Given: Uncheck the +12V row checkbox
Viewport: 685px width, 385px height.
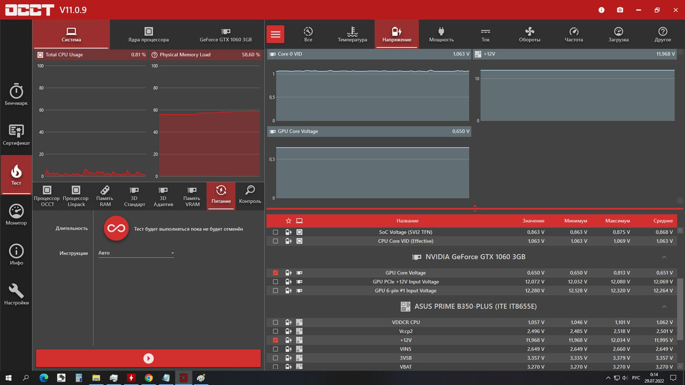Looking at the screenshot, I should click(276, 340).
